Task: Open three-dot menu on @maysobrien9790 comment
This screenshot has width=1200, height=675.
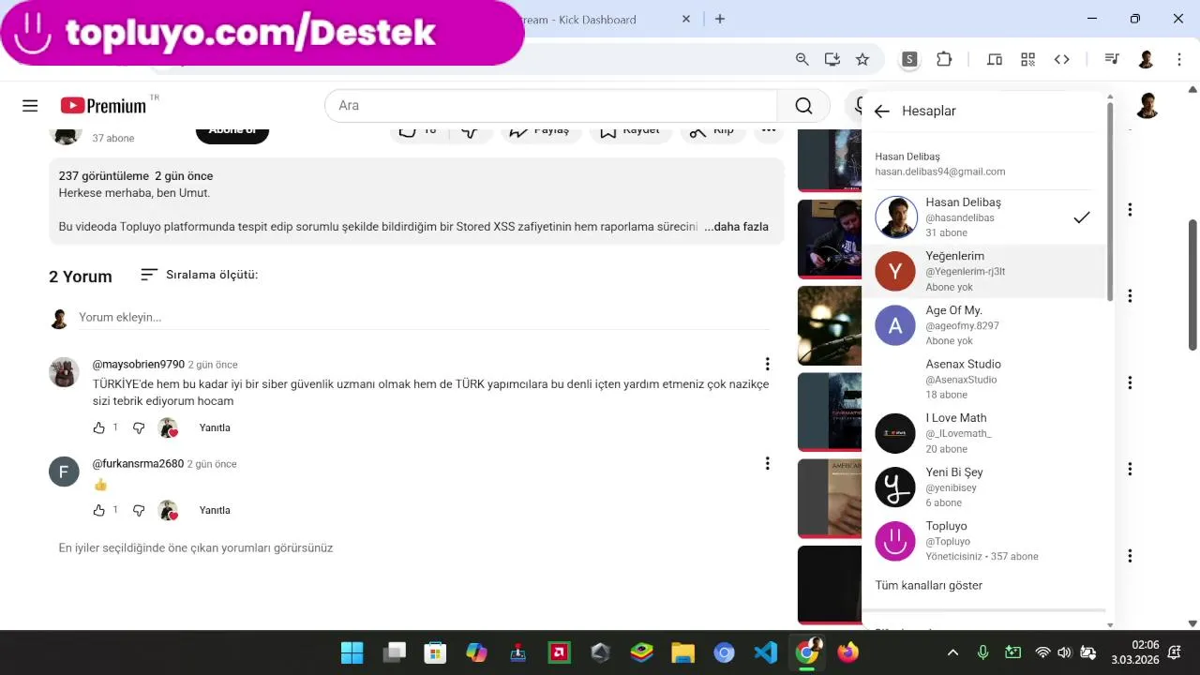Action: tap(767, 364)
